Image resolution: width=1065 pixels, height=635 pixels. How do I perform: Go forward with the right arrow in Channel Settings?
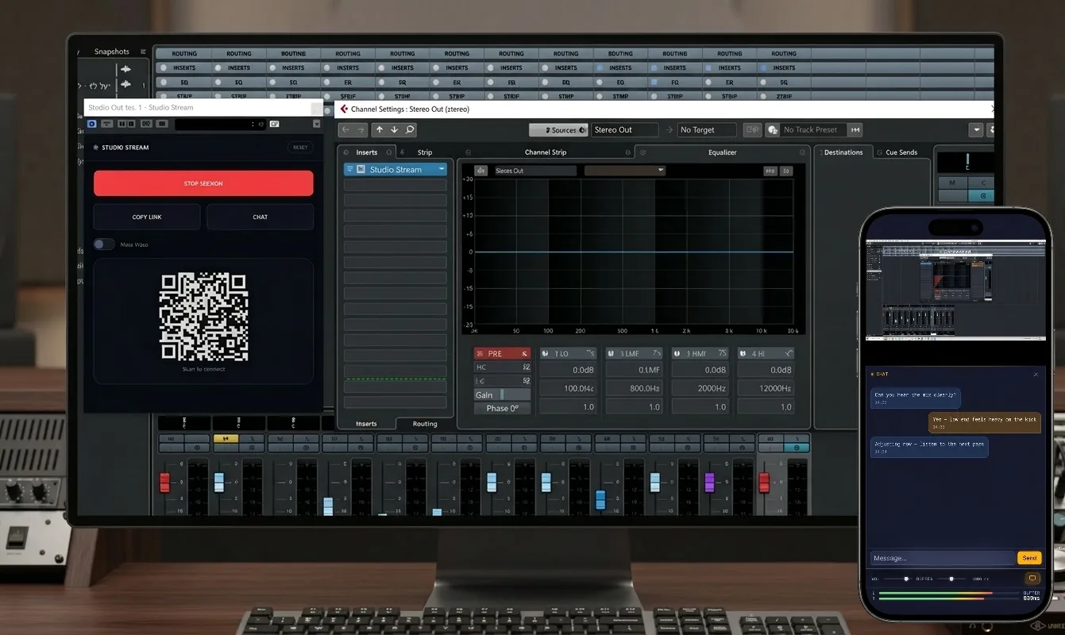coord(361,129)
